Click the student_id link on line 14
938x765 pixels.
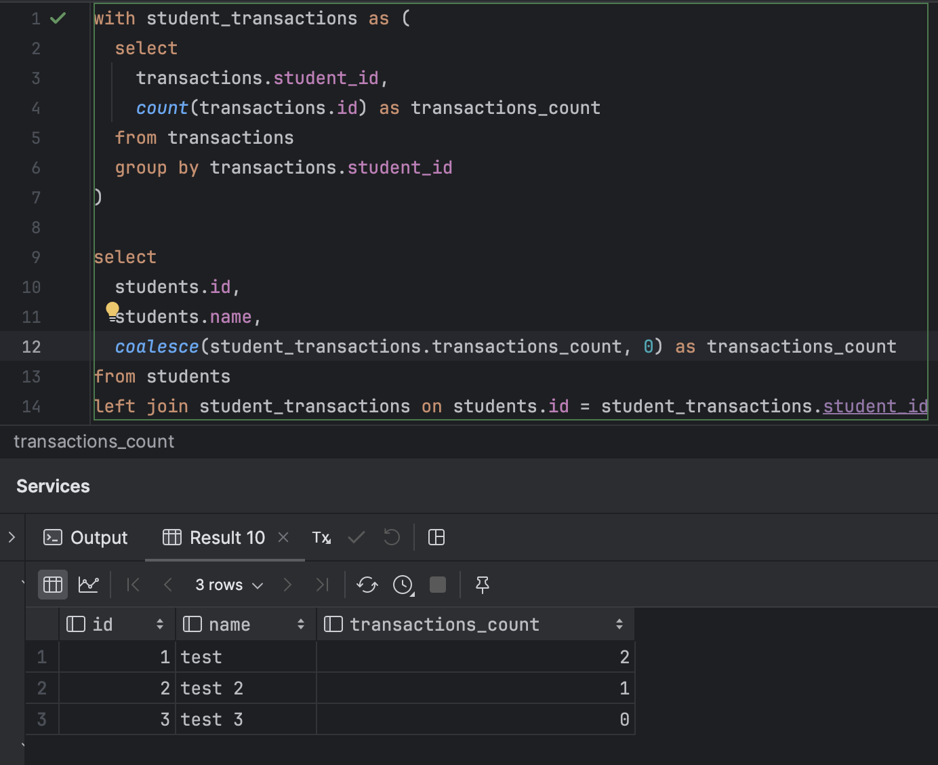click(x=874, y=406)
